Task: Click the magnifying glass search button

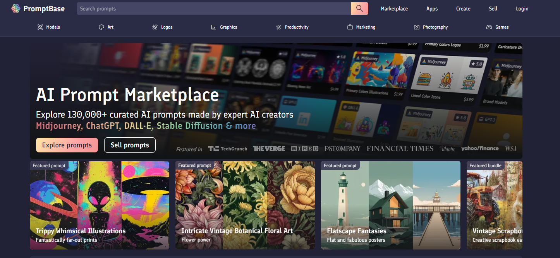Action: [x=359, y=9]
